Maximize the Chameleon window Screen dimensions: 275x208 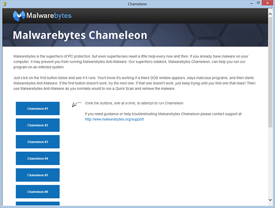pyautogui.click(x=258, y=3)
